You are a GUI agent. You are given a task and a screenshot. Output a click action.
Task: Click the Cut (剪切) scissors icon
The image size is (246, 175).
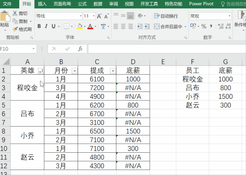click(15, 13)
